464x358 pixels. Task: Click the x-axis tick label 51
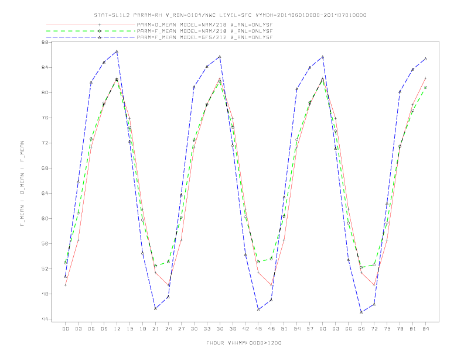click(x=284, y=329)
